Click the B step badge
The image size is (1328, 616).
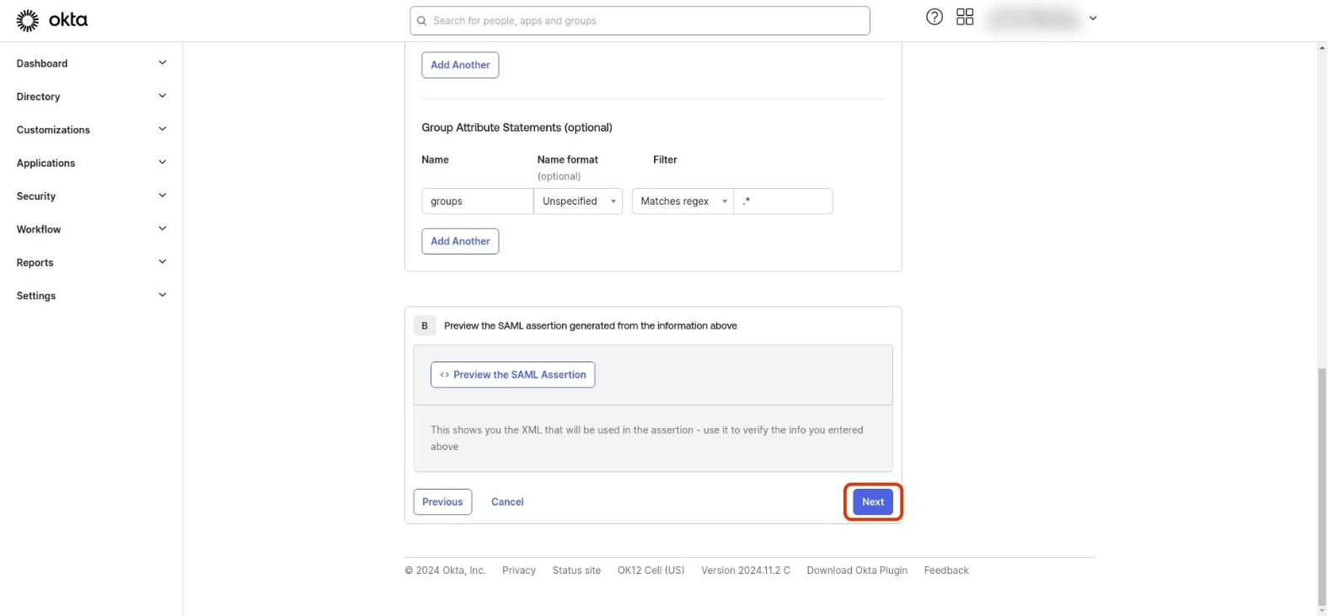[425, 326]
